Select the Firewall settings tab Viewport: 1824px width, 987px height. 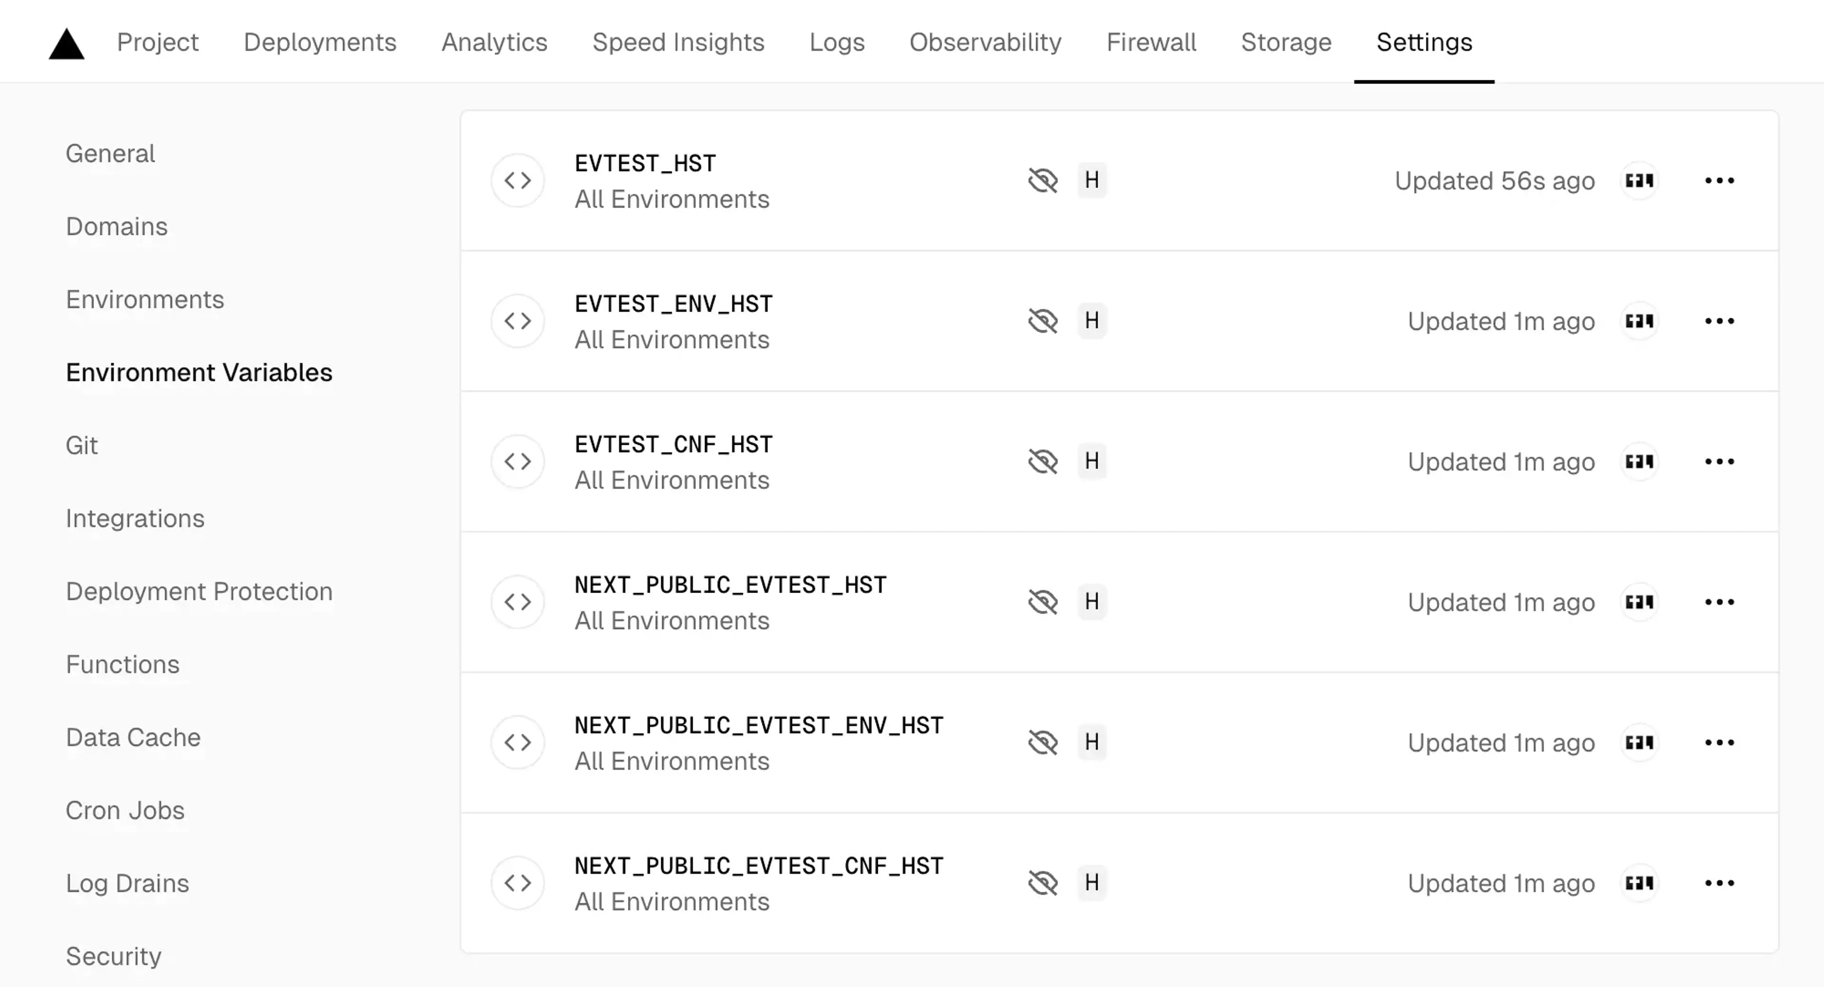[x=1150, y=41]
